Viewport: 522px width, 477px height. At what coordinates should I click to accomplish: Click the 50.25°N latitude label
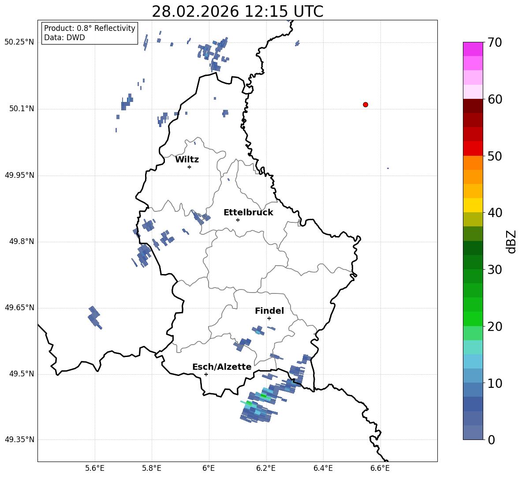[x=19, y=42]
